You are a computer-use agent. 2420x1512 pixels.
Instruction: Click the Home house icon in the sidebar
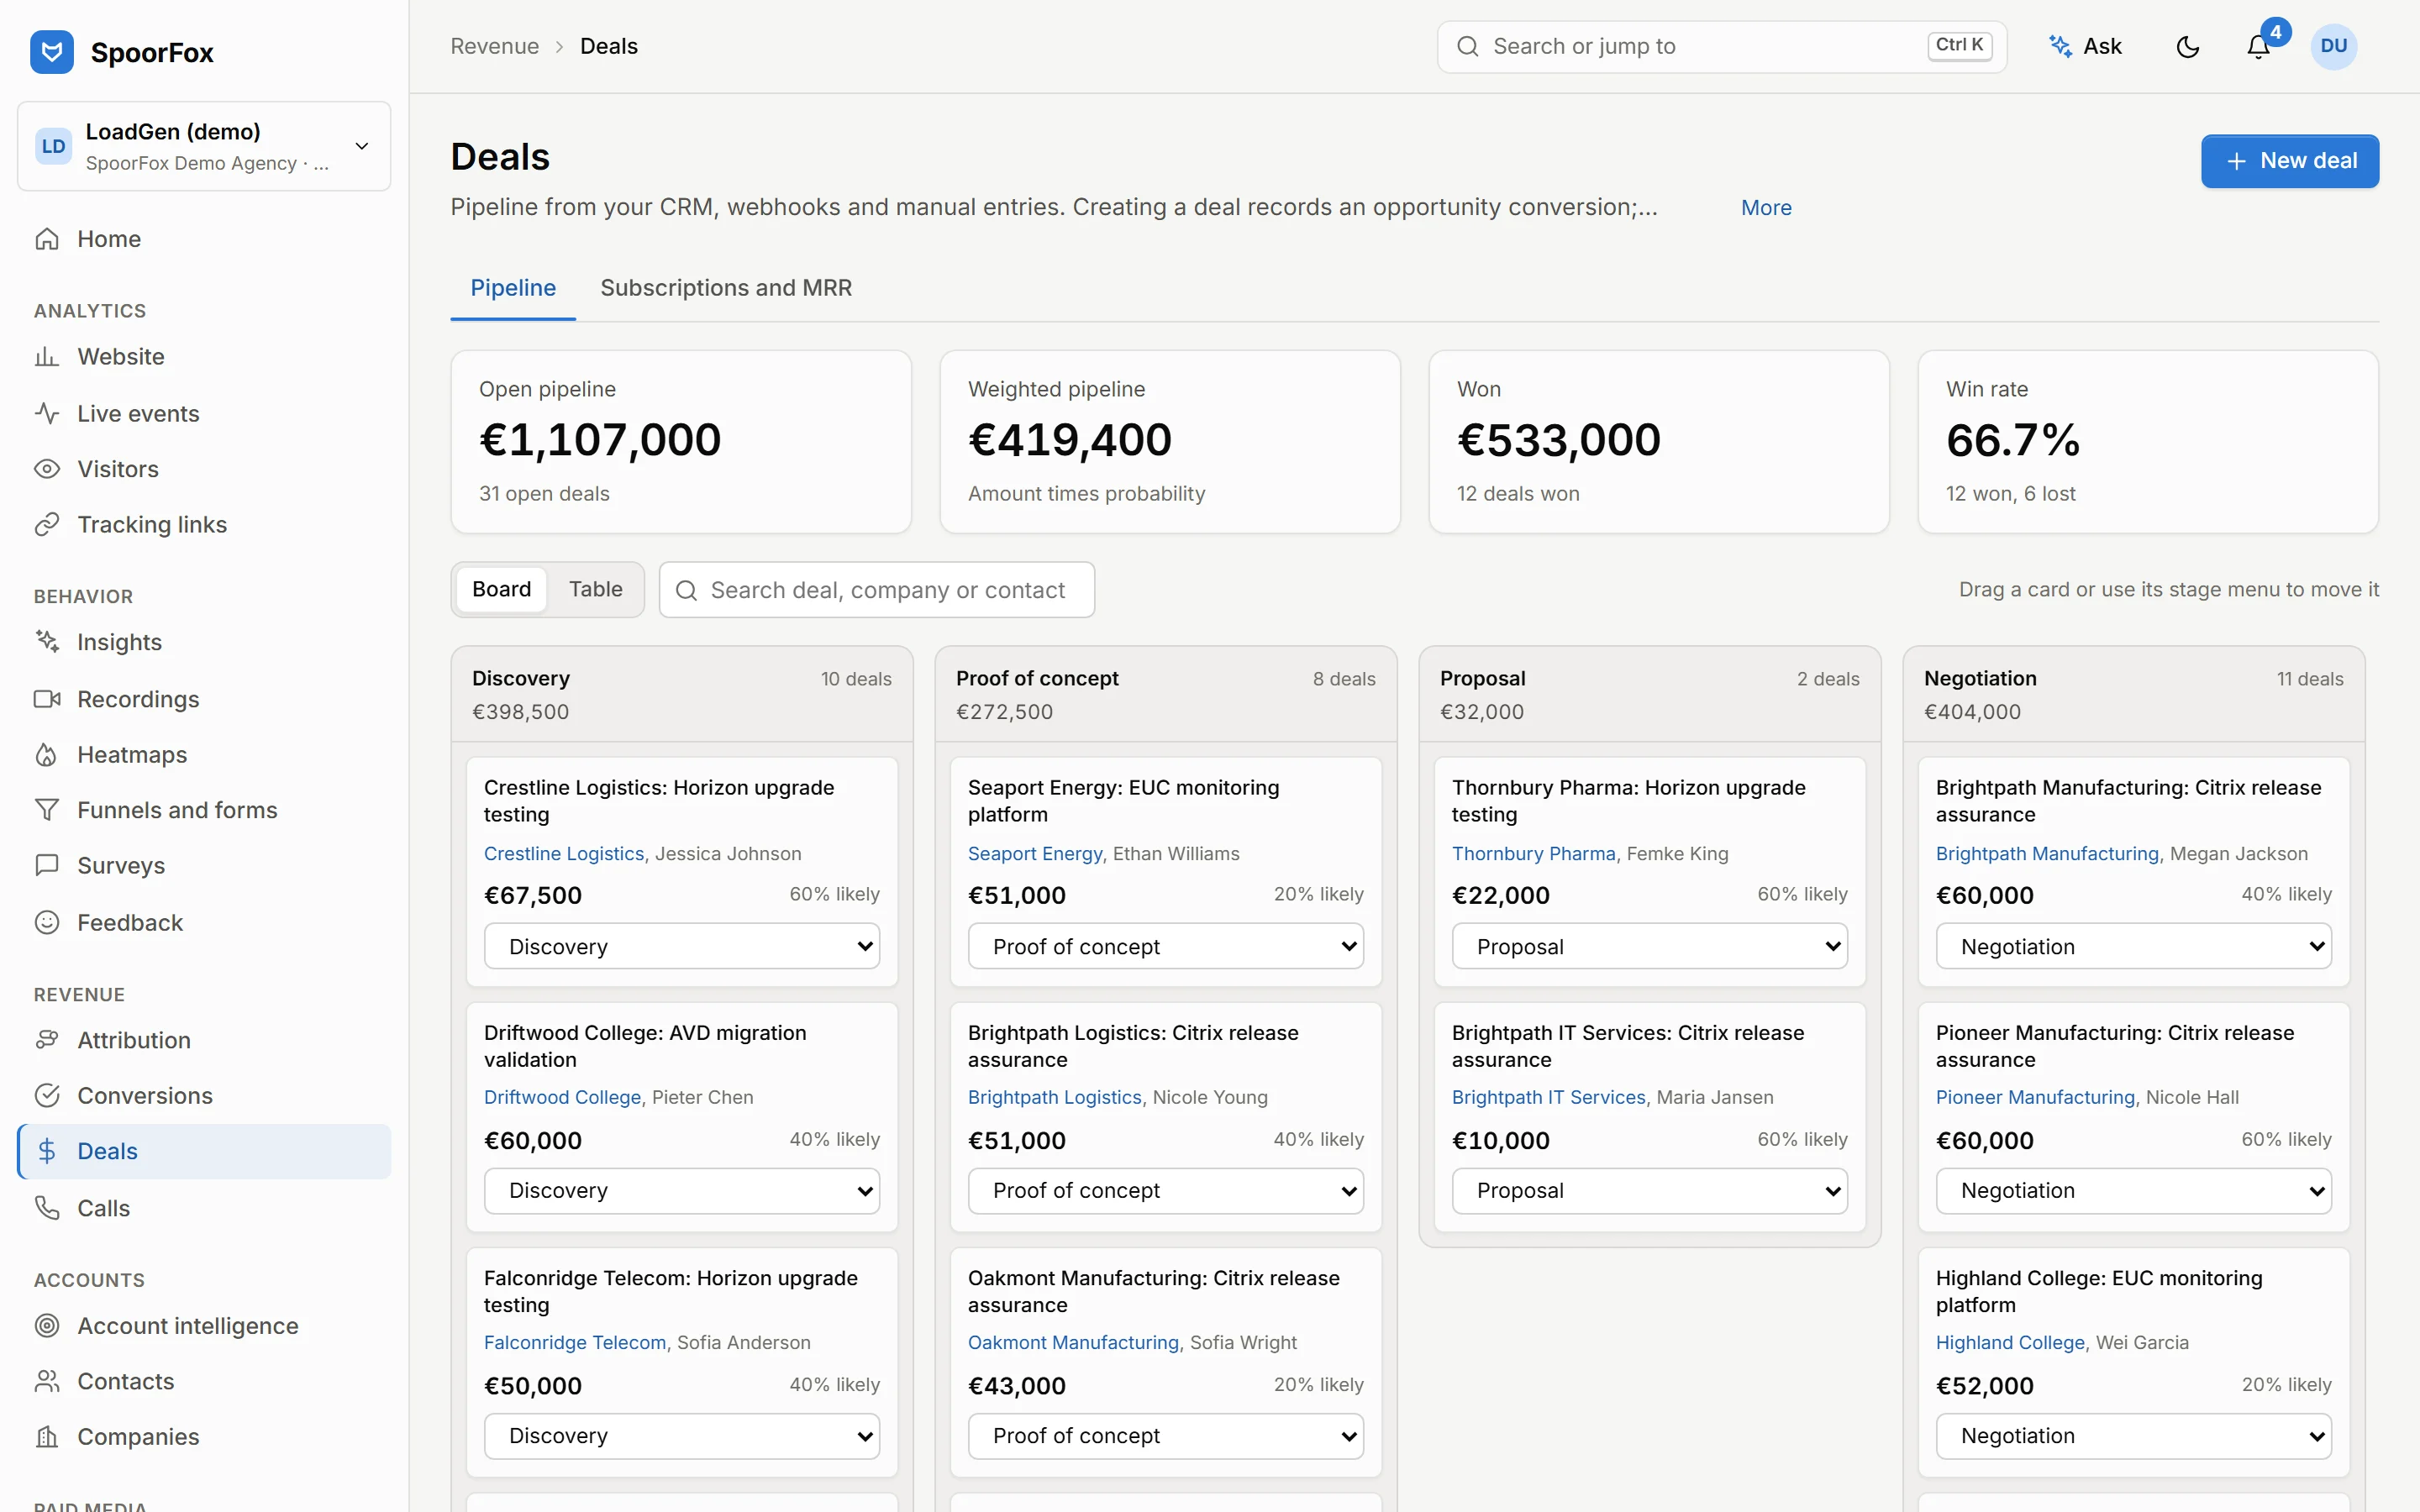coord(47,239)
